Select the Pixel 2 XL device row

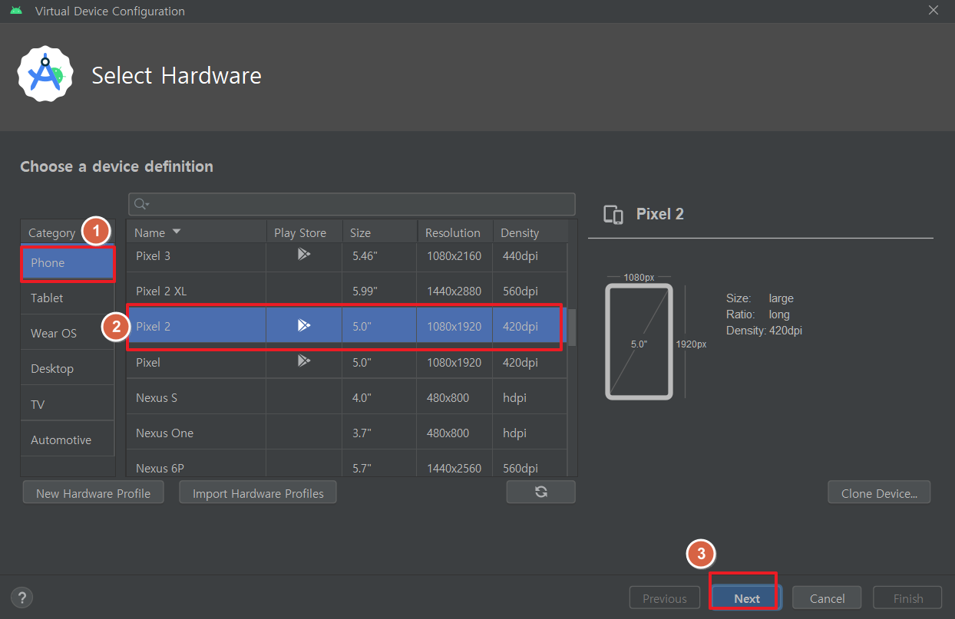pyautogui.click(x=347, y=291)
